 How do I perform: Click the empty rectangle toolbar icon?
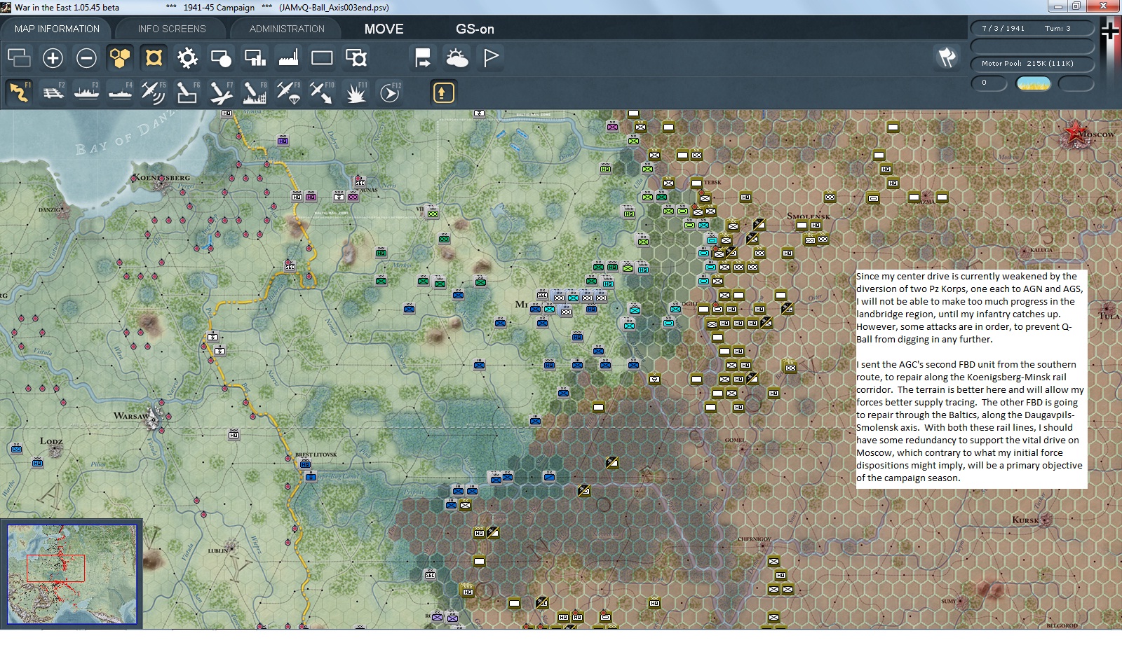pos(322,57)
